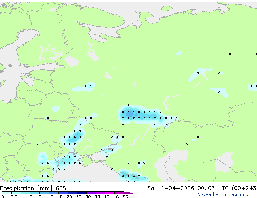Image resolution: width=257 pixels, height=198 pixels.
Task: Select the 25–30 mm dark navy swatch
Action: [82, 193]
